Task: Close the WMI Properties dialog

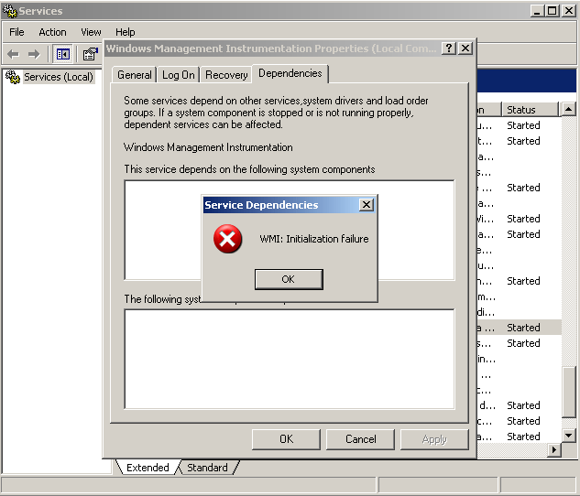Action: click(465, 49)
